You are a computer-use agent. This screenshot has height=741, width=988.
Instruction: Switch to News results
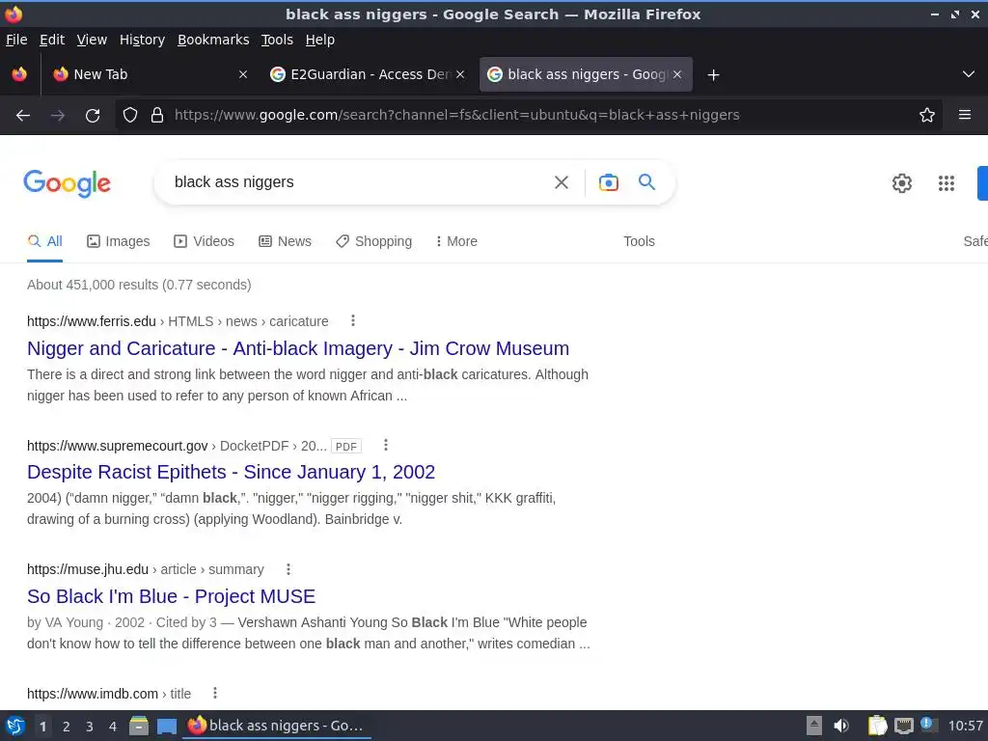pyautogui.click(x=285, y=241)
